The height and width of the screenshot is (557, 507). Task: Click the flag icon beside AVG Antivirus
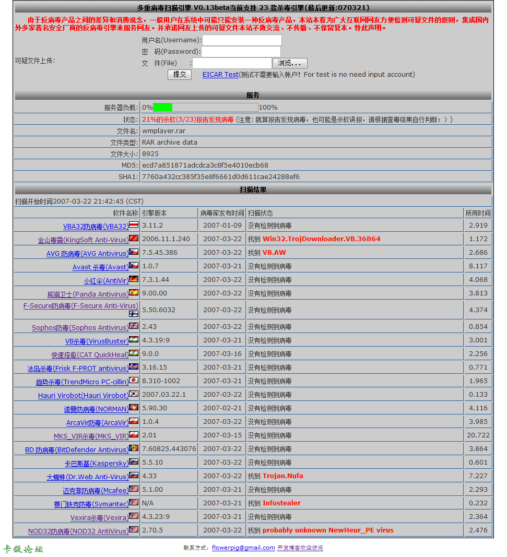pyautogui.click(x=134, y=252)
